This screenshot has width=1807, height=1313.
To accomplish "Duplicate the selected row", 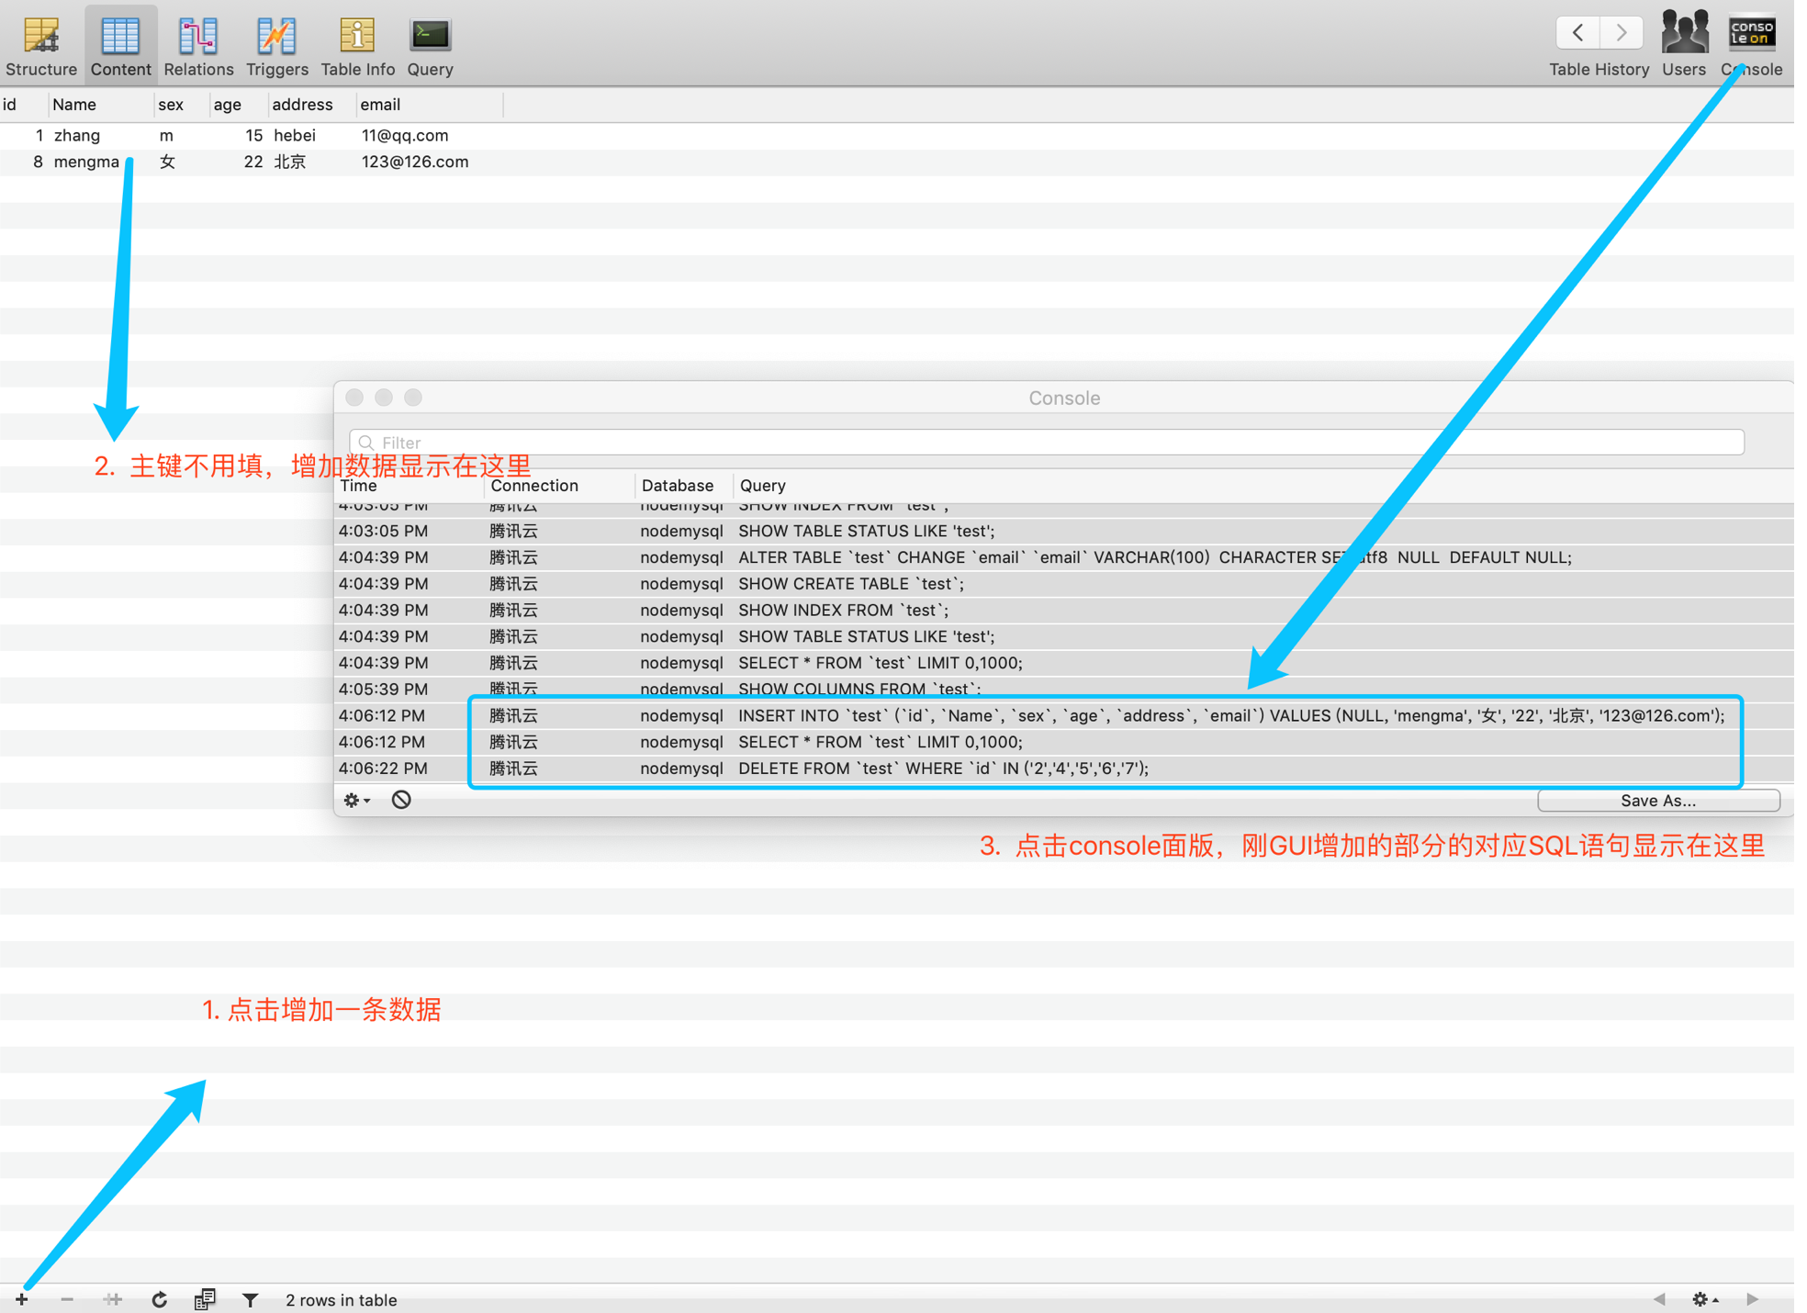I will (113, 1299).
